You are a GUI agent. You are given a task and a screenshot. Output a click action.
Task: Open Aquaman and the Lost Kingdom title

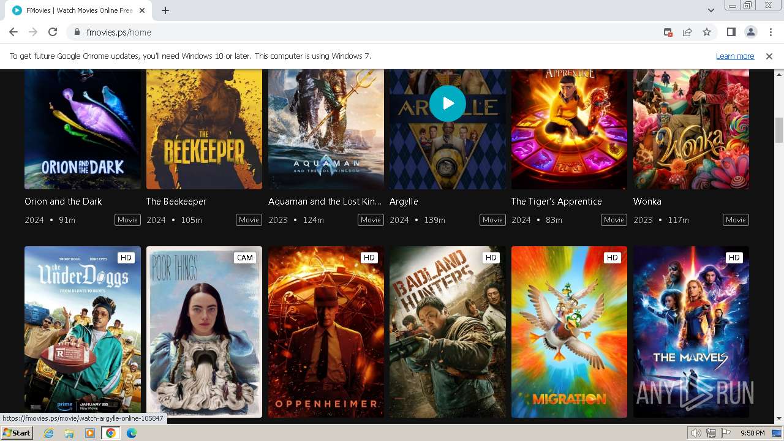point(325,202)
